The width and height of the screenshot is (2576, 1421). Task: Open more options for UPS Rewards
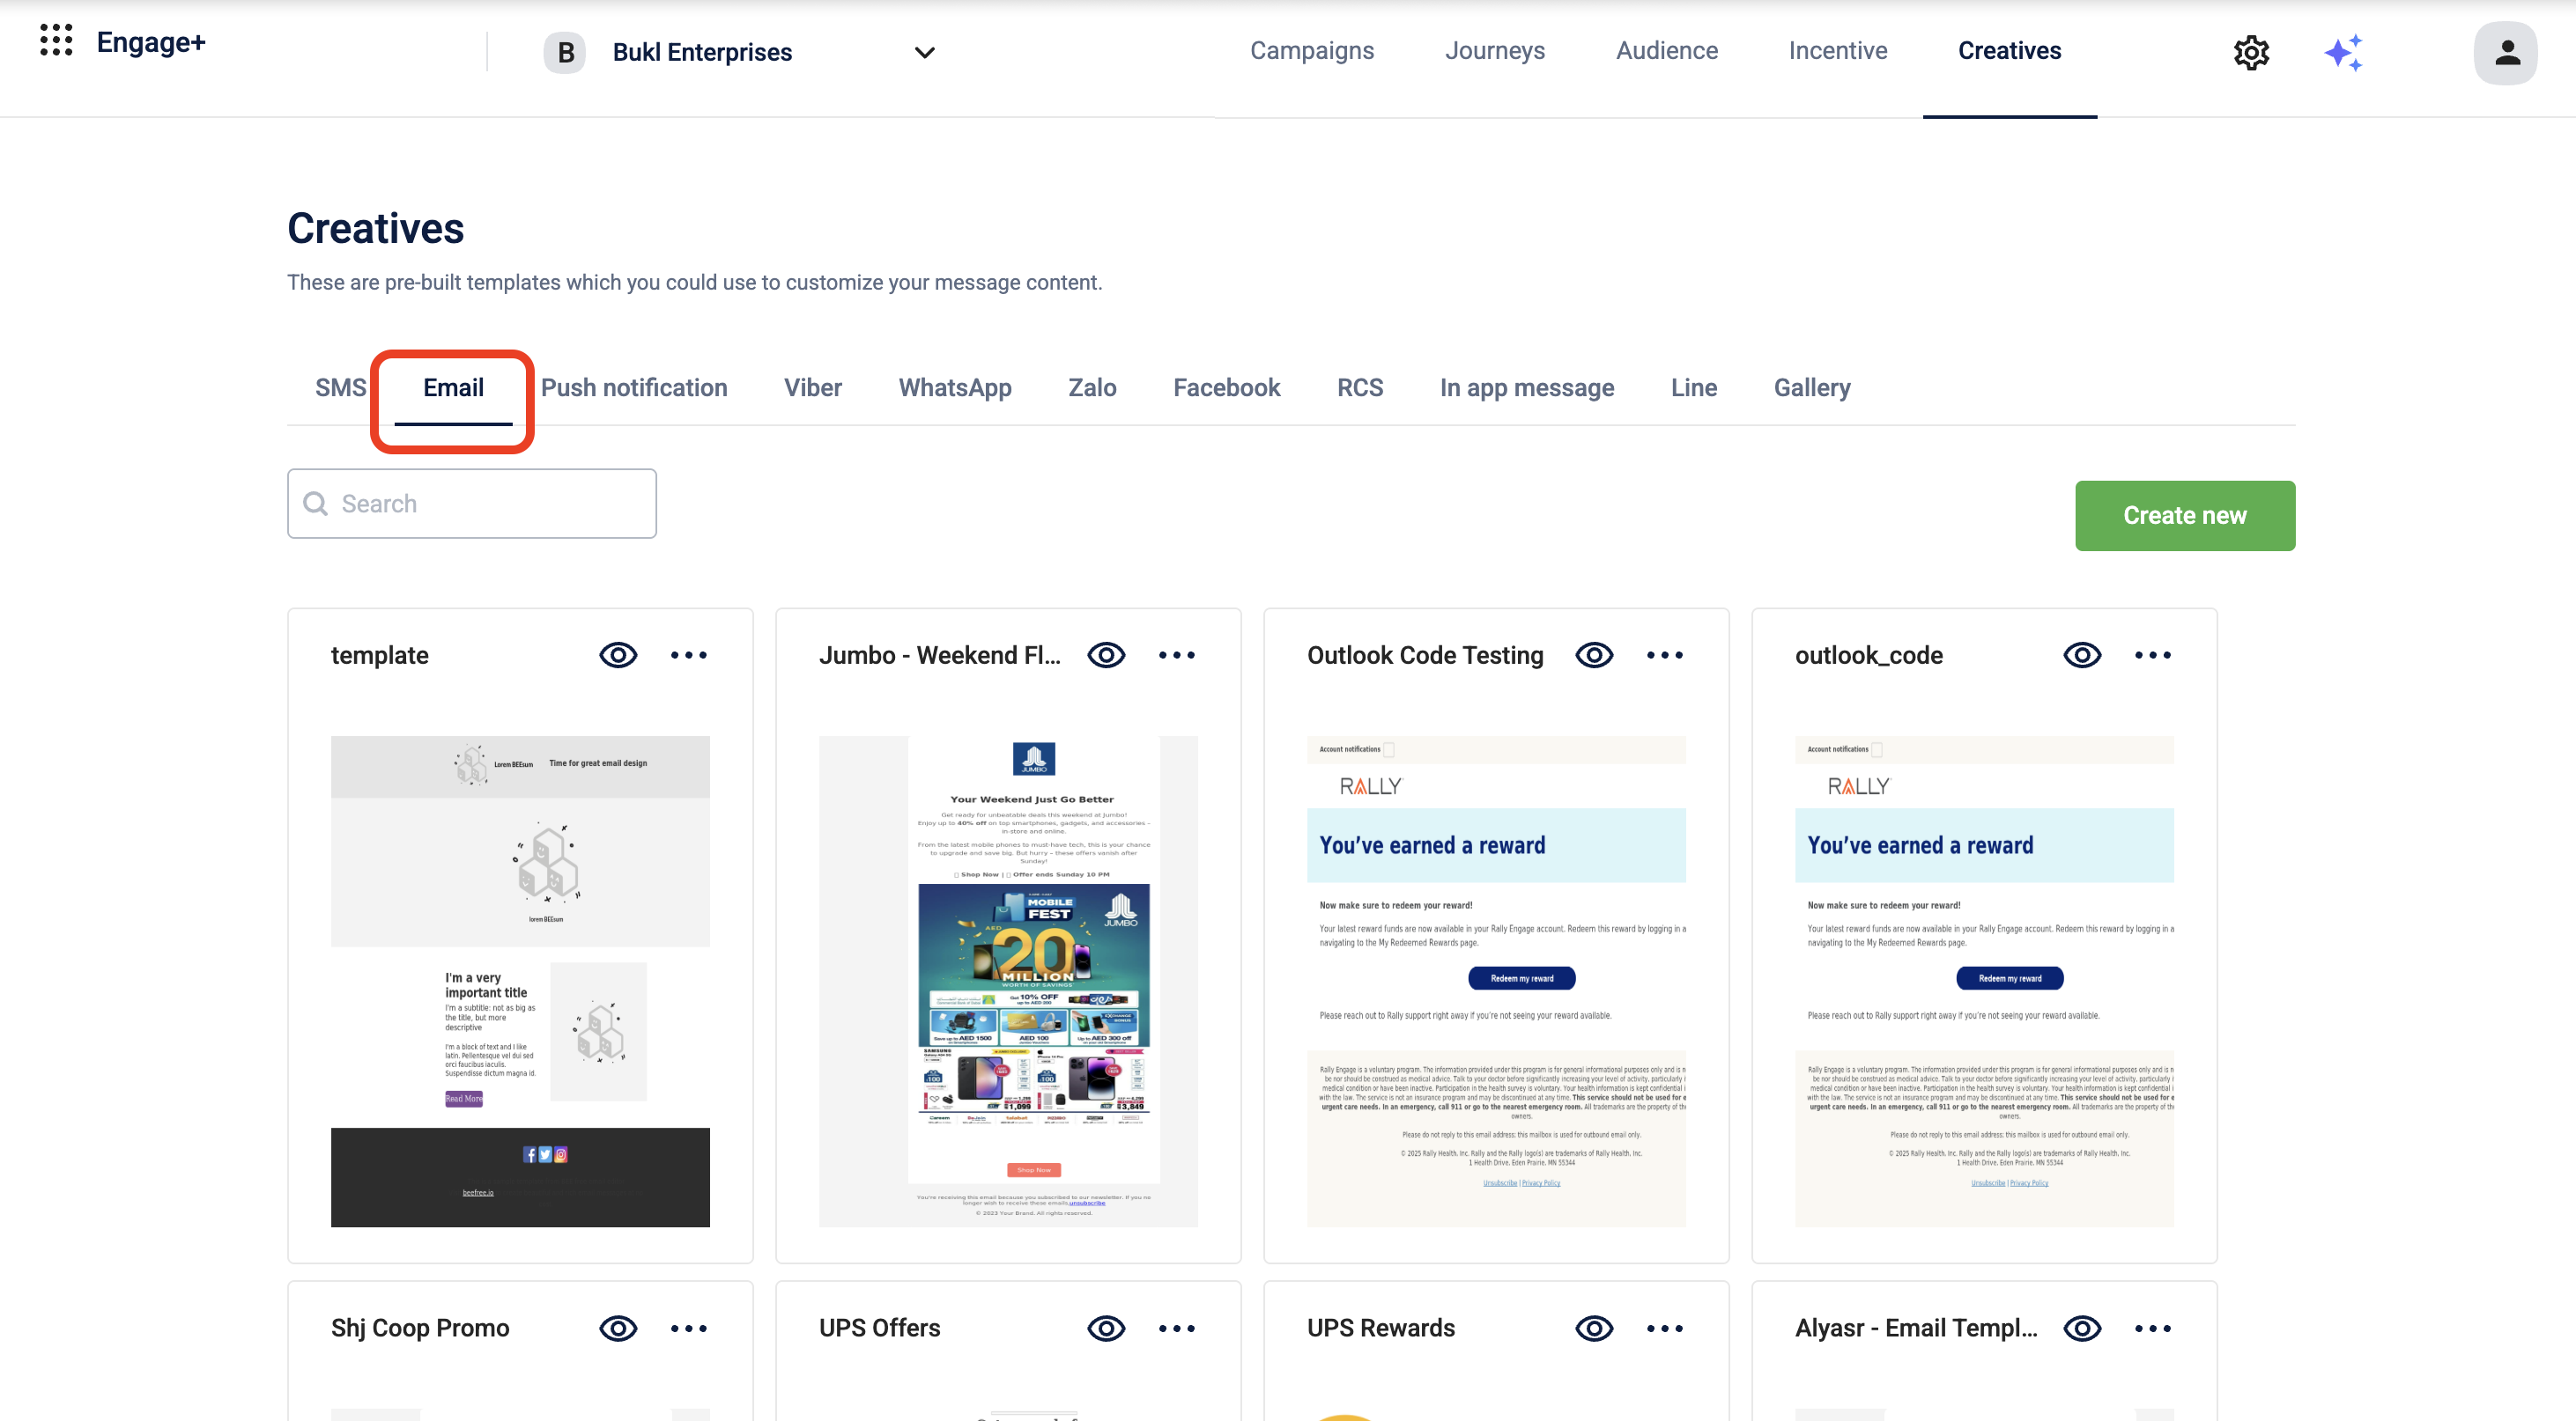[1665, 1329]
